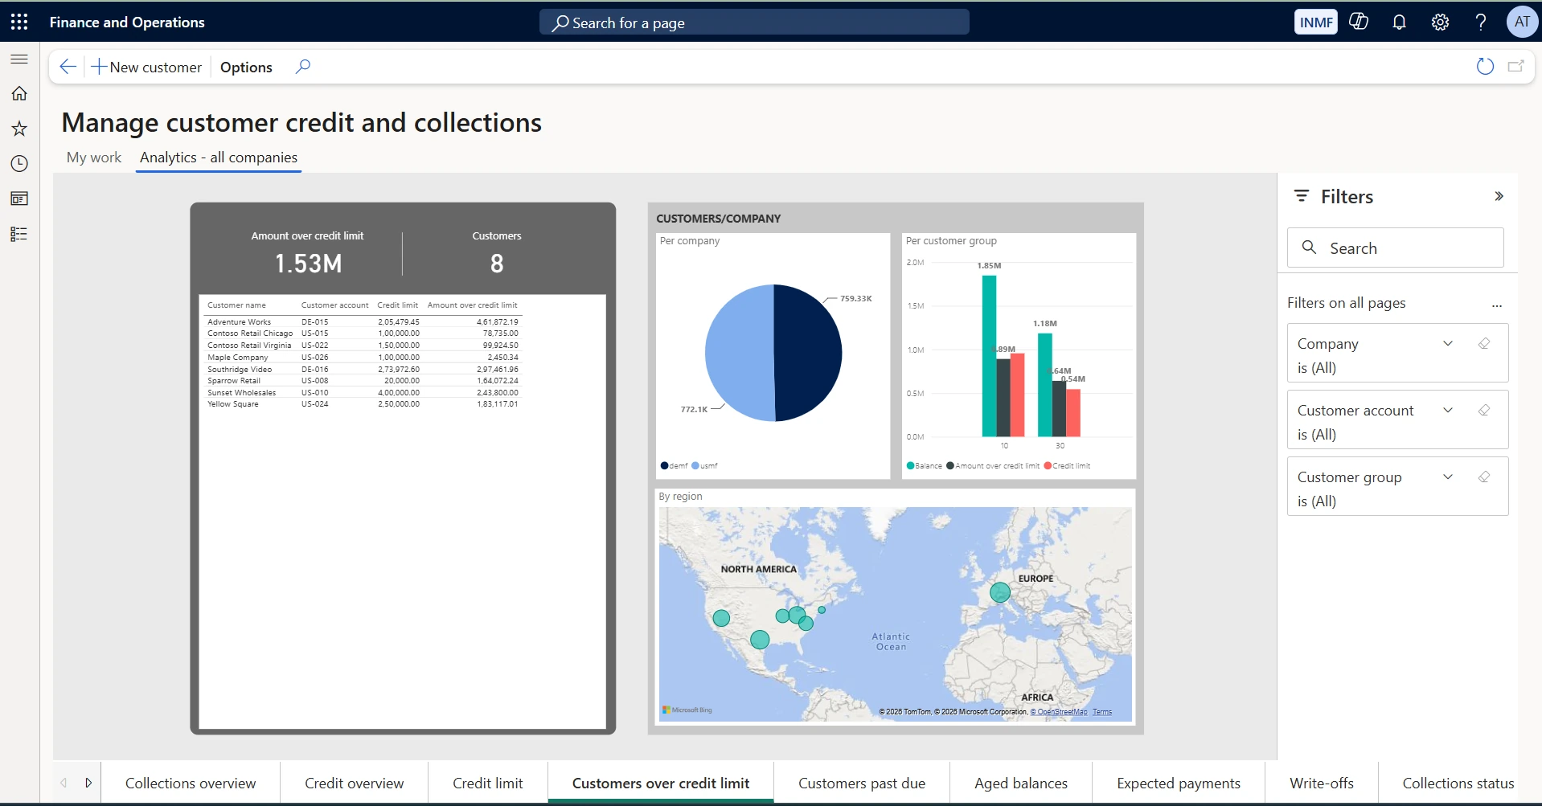This screenshot has height=806, width=1542.
Task: Select the demf slice in pie chart
Action: 808,352
